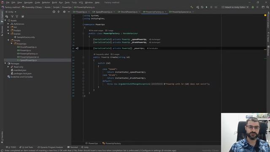Image resolution: width=270 pixels, height=152 pixels.
Task: Click the yellow inspection indicator at editor top right
Action: 265,15
